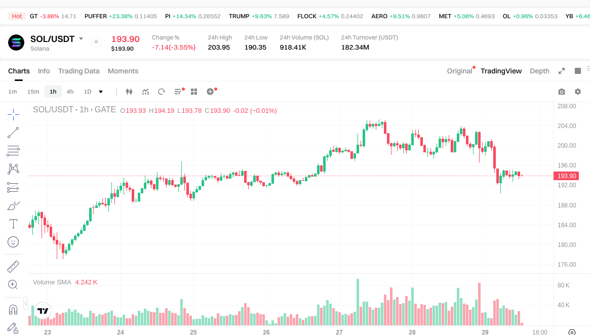The height and width of the screenshot is (335, 590).
Task: Select the 4h timeframe button
Action: pos(70,92)
